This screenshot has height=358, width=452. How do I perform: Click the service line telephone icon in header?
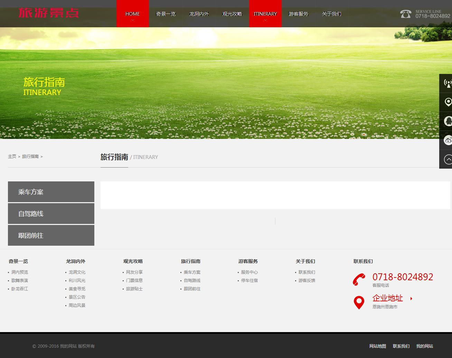click(406, 14)
